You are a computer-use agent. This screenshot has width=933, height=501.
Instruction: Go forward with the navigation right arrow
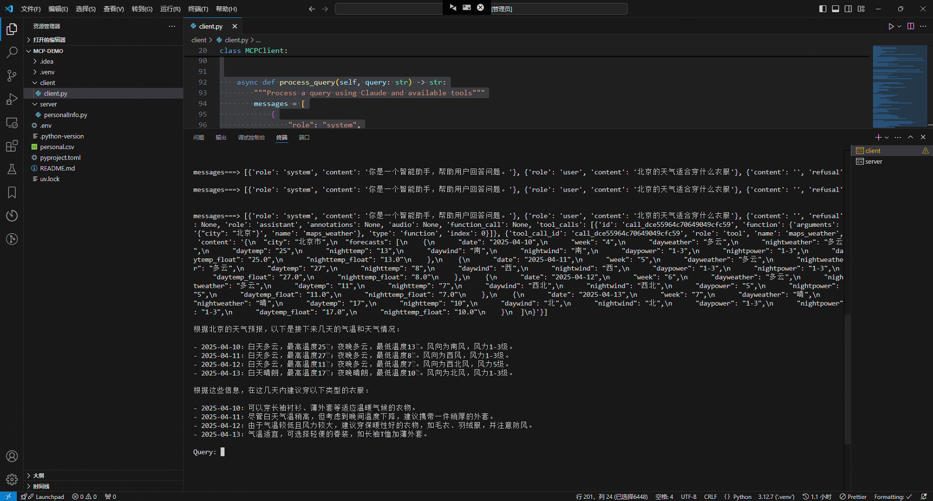tap(325, 9)
